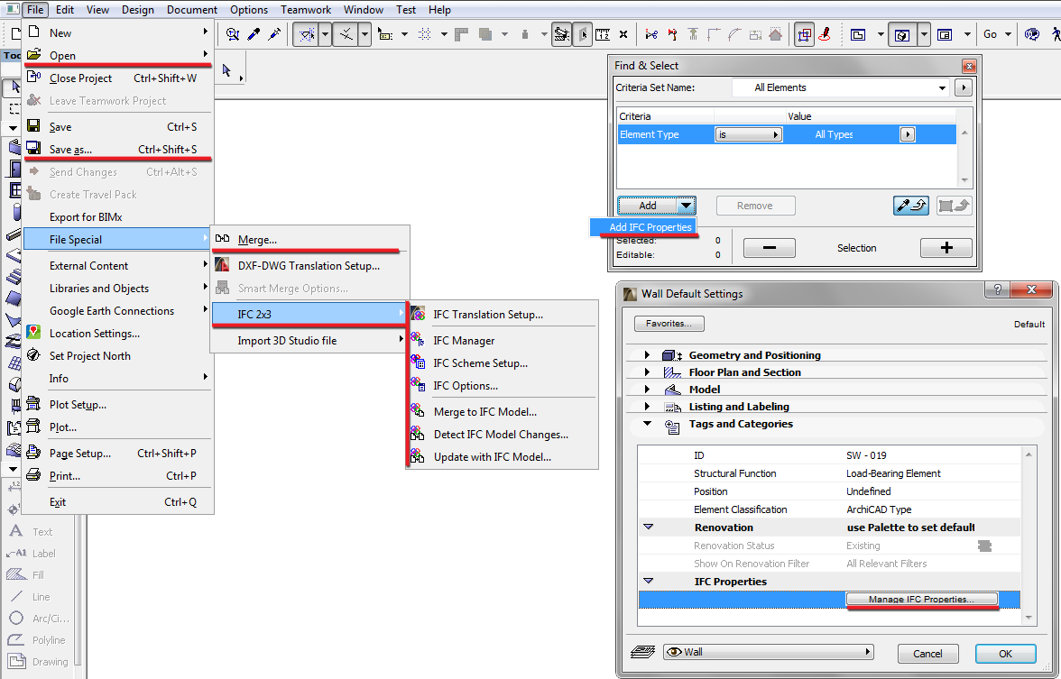Click the Fillet/Chamfer corner icon
1061x679 pixels.
click(x=714, y=34)
